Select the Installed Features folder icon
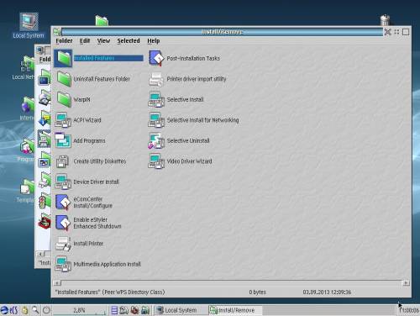Viewport: 420px width, 316px height. click(63, 58)
